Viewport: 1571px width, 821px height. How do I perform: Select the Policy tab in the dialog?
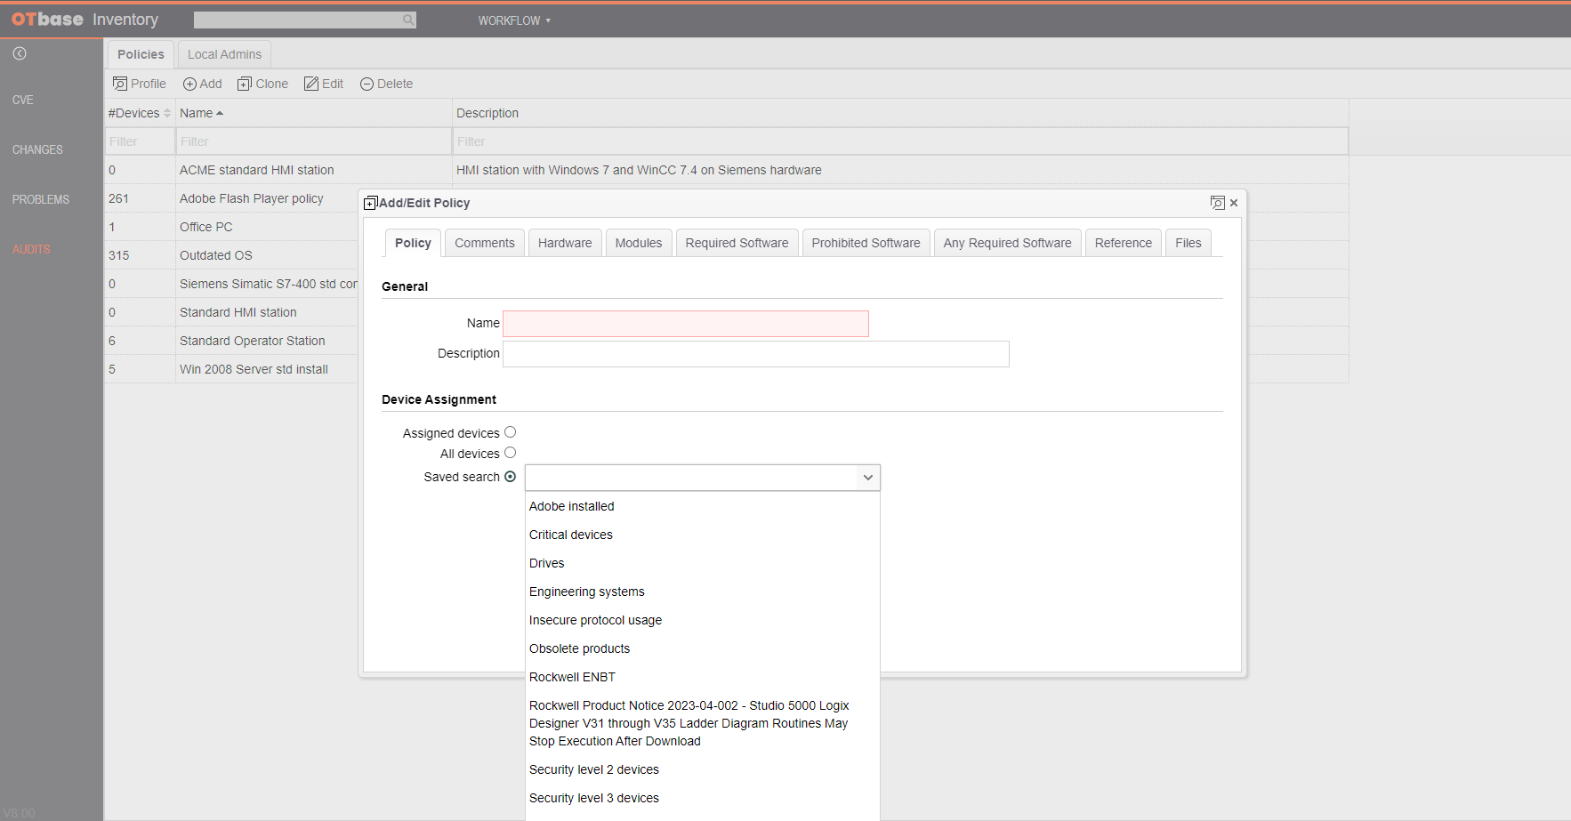click(413, 243)
